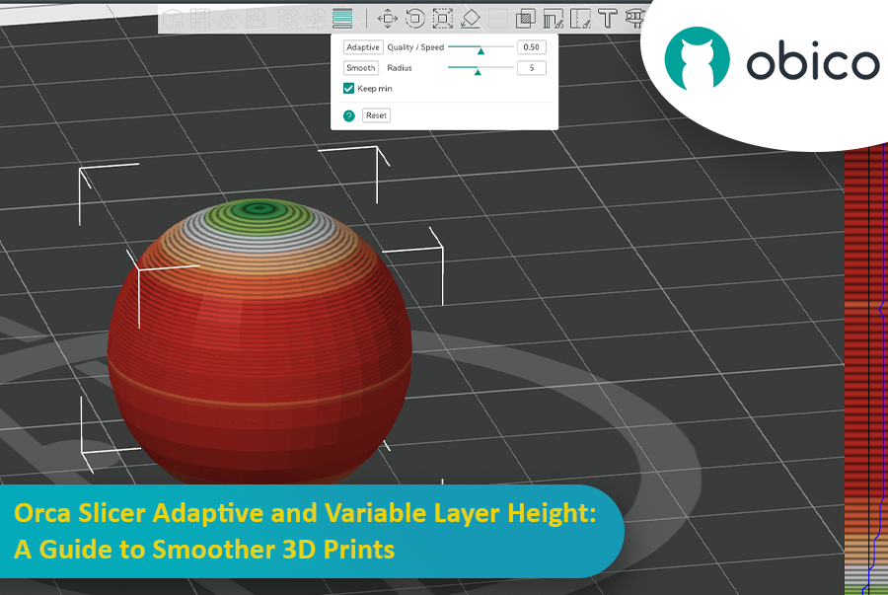Click the Adaptive button

(x=363, y=47)
